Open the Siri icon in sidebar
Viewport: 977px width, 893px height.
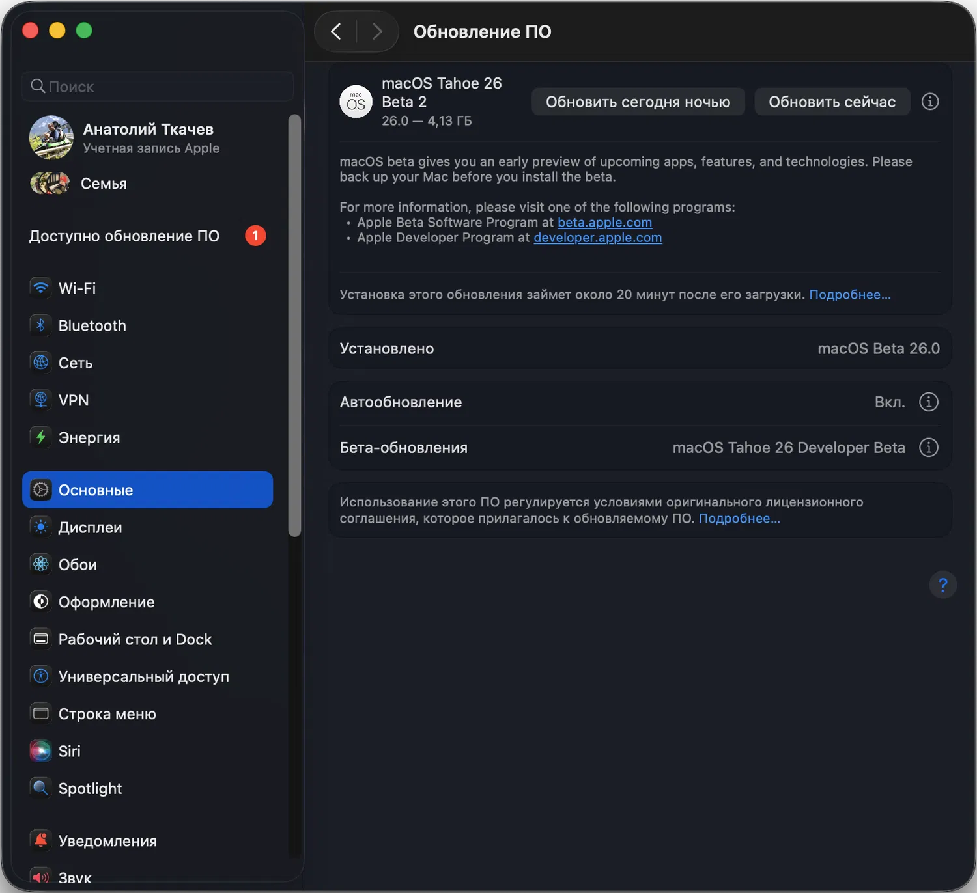[40, 751]
